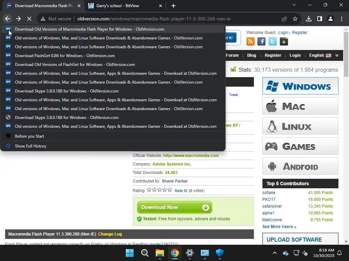Open contributor sofiane's profile
The height and width of the screenshot is (261, 349).
point(269,193)
